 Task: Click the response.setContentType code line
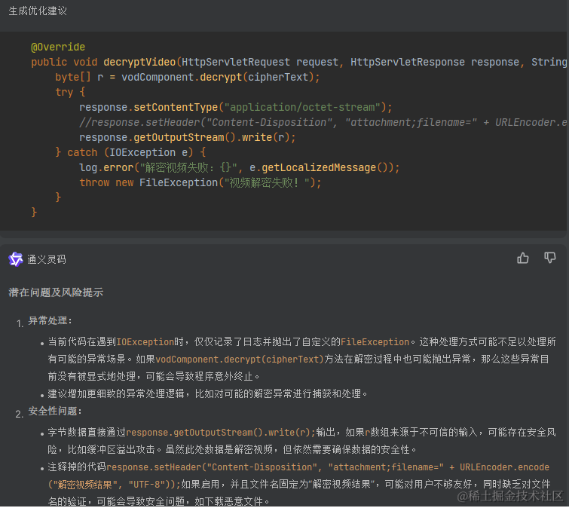click(x=235, y=108)
